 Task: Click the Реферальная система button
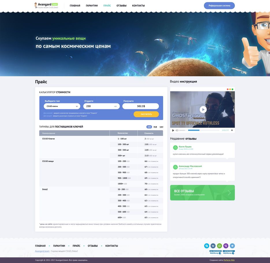(219, 5)
